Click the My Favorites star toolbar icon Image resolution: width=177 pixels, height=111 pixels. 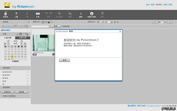pos(59,14)
